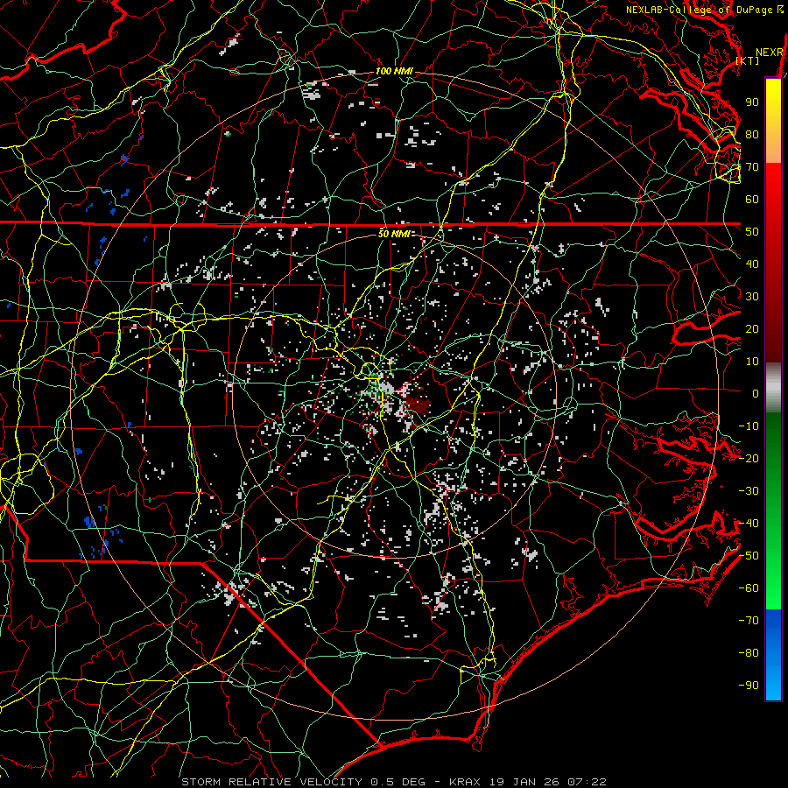
Task: Click the NEXR label above the color scale
Action: pos(770,53)
